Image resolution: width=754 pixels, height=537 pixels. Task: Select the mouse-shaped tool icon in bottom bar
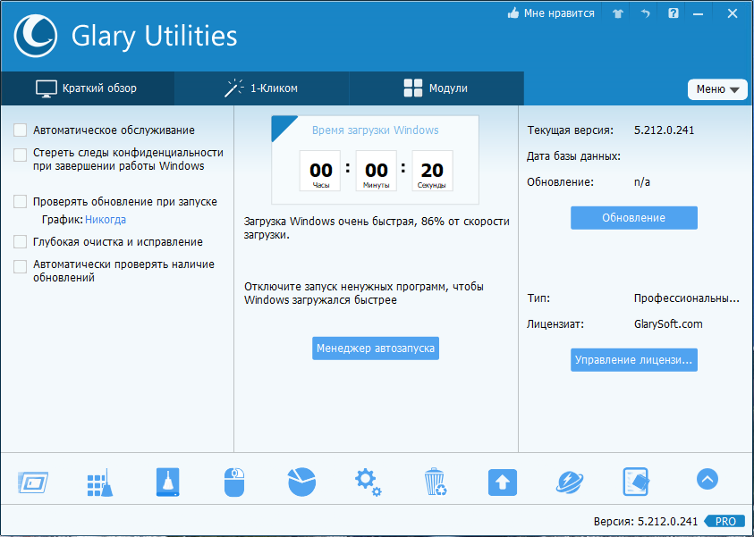pyautogui.click(x=233, y=482)
